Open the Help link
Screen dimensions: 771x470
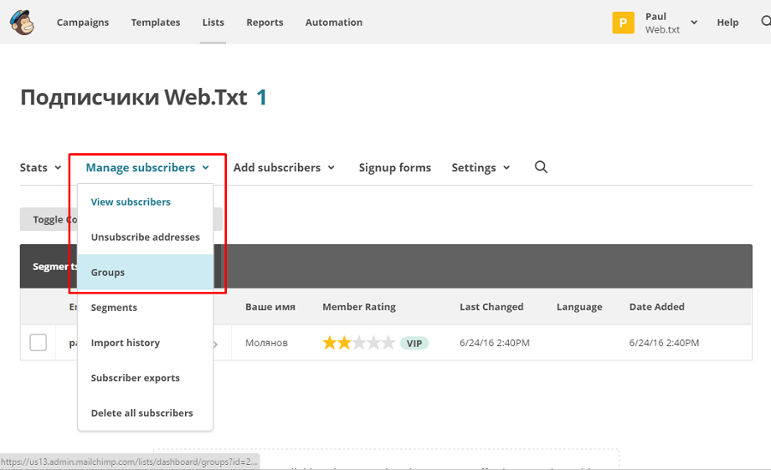727,22
